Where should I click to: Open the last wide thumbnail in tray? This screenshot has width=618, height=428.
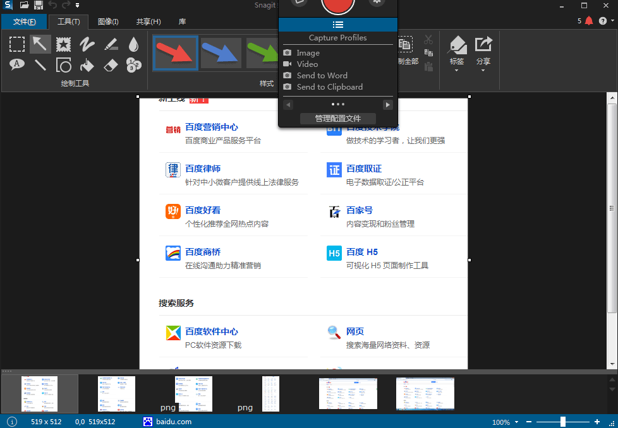point(425,394)
